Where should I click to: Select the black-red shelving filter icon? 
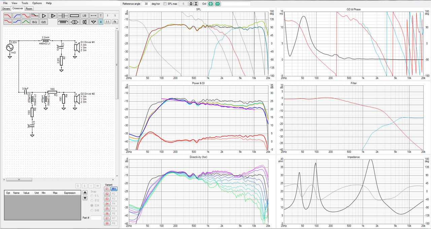pos(35,16)
